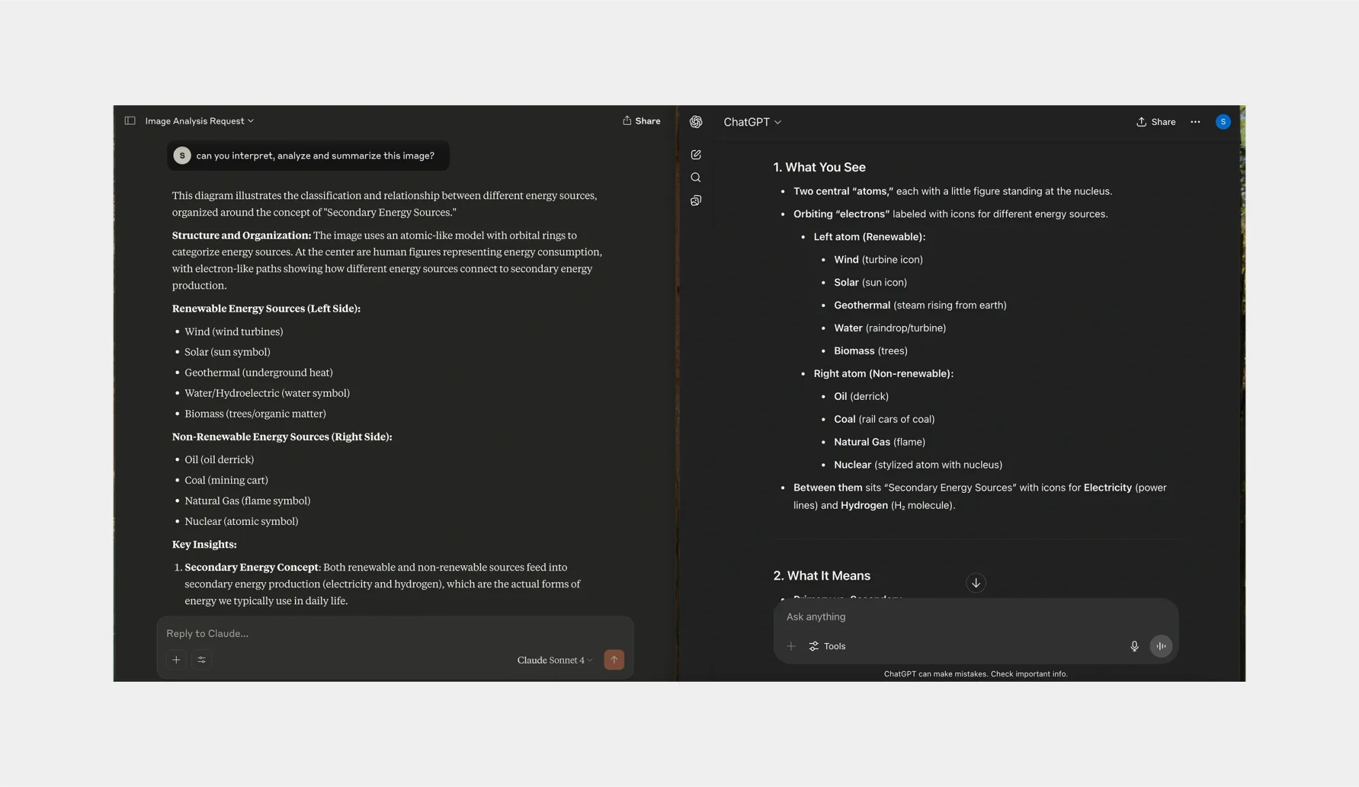The height and width of the screenshot is (787, 1359).
Task: Start a new chat with compose icon
Action: click(696, 155)
